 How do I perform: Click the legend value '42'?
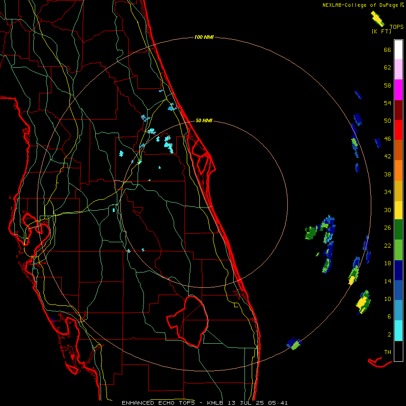(x=388, y=157)
